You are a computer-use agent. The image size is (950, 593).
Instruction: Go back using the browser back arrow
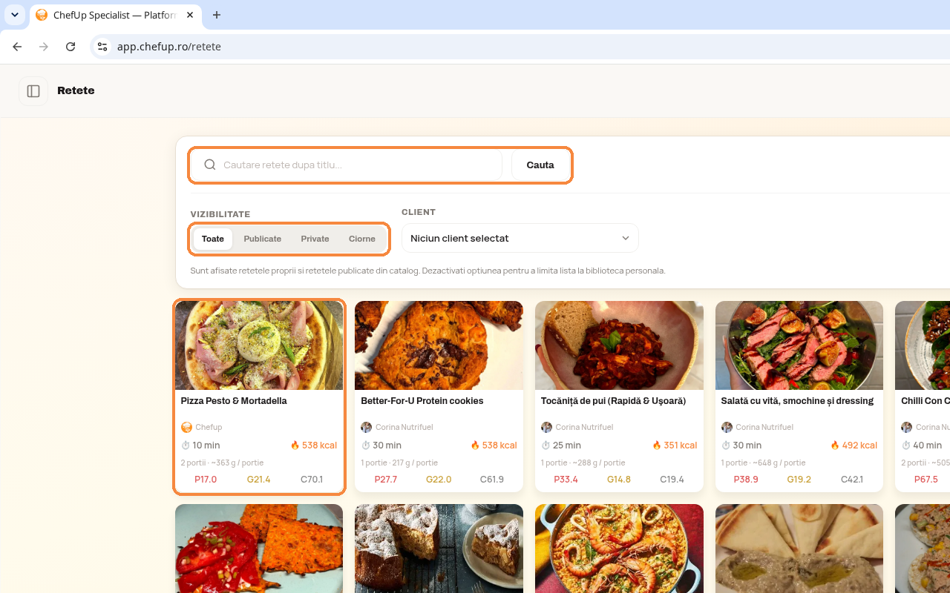[17, 47]
